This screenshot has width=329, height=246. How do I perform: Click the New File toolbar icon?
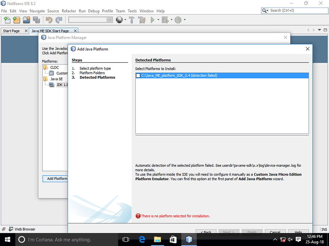pos(7,20)
